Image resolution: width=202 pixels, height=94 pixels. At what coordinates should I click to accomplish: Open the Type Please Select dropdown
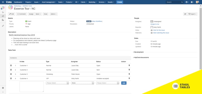point(57,83)
